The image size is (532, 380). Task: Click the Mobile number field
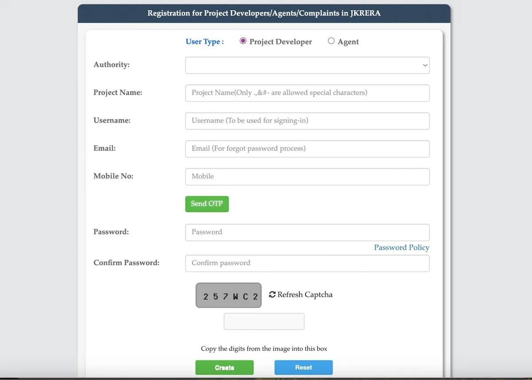click(x=307, y=176)
